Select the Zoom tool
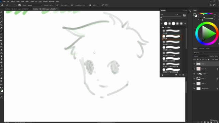Image resolution: width=219 pixels, height=123 pixels. [x=1, y=81]
